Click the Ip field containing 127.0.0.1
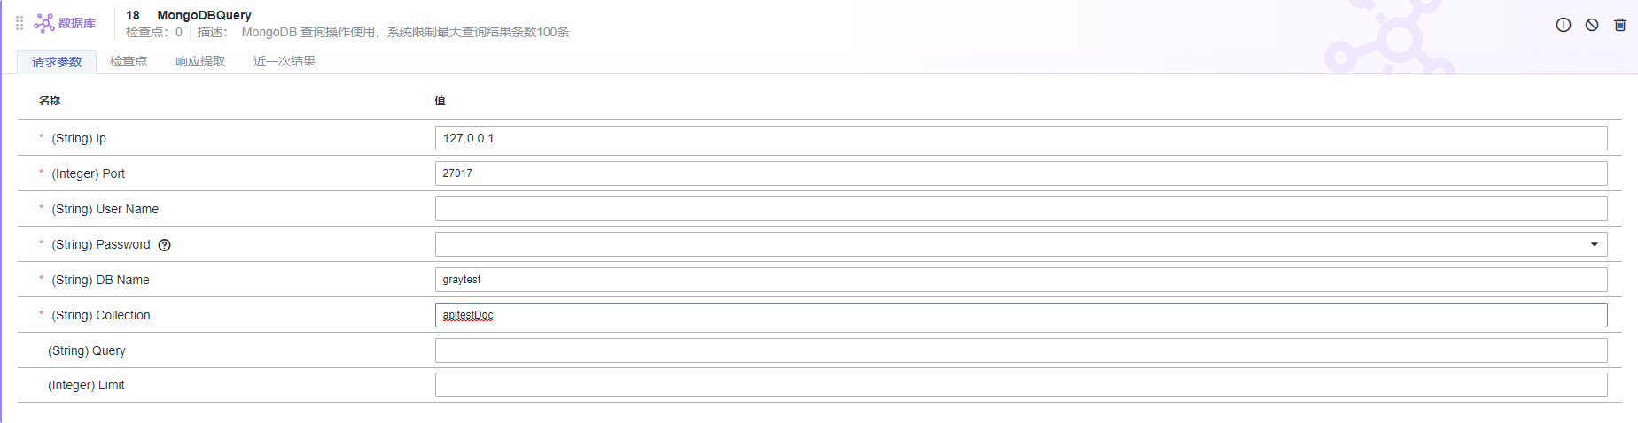Viewport: 1638px width, 423px height. (1020, 138)
